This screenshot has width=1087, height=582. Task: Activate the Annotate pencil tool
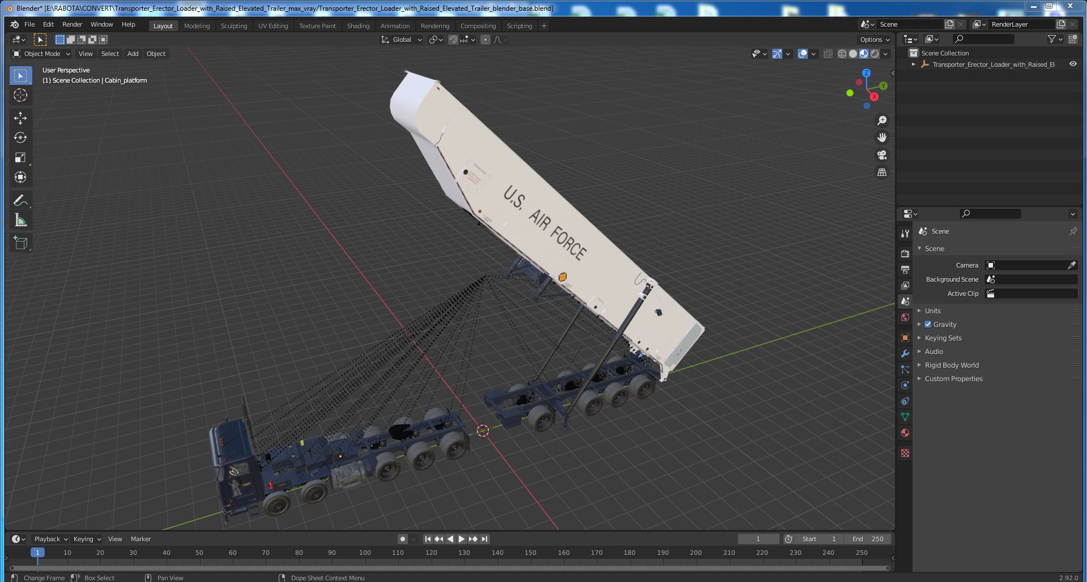tap(20, 200)
